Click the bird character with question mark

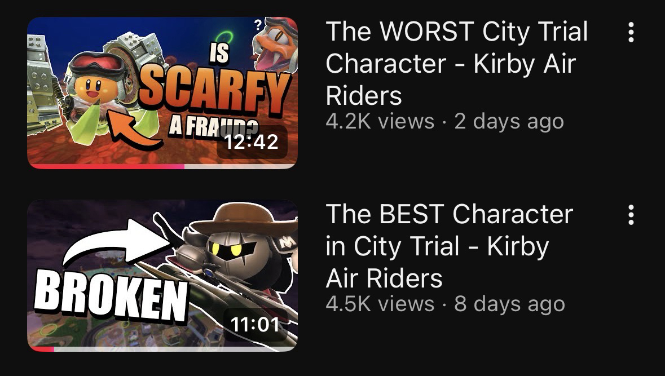pos(276,44)
